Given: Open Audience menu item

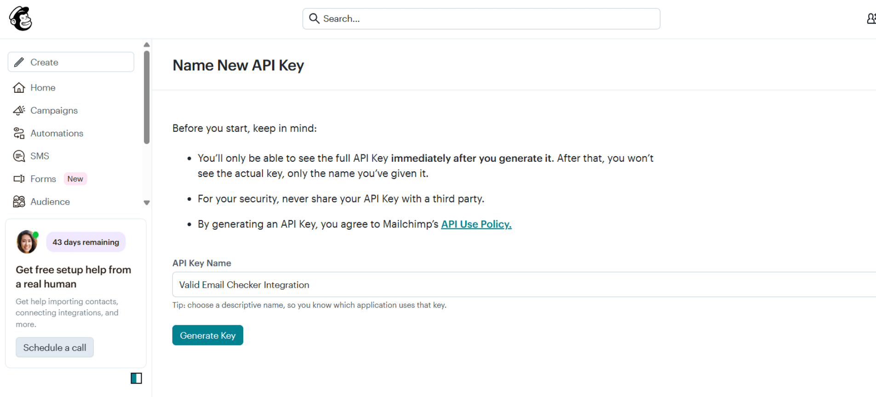Looking at the screenshot, I should (50, 202).
